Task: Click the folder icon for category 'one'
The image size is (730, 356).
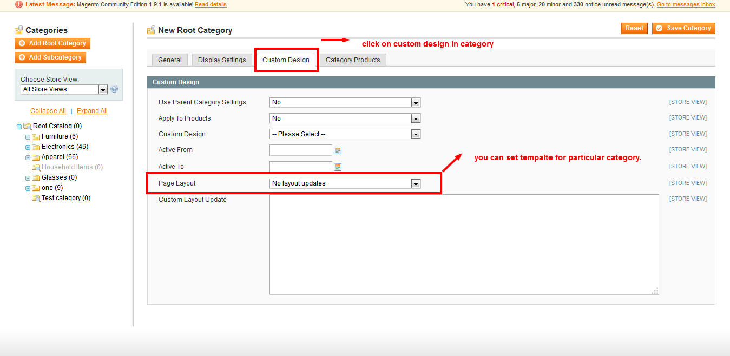Action: coord(36,188)
